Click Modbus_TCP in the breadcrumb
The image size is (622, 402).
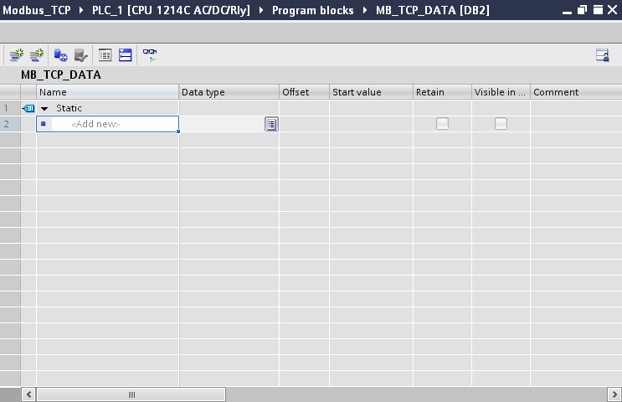[37, 10]
